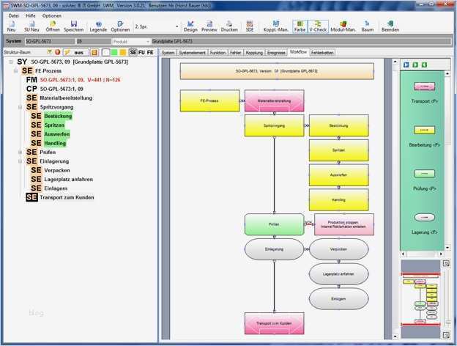
Task: Click green right-arrow icon in palette header
Action: (x=415, y=65)
